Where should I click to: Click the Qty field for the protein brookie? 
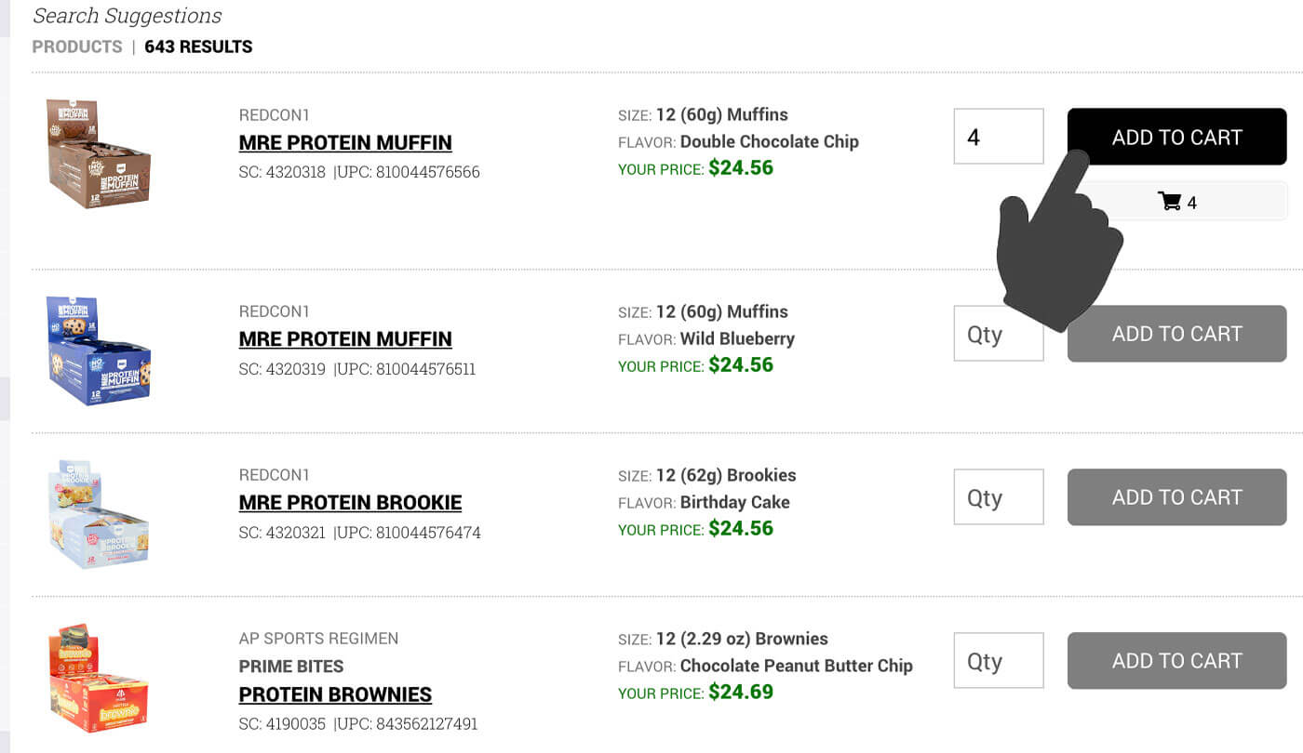tap(998, 496)
